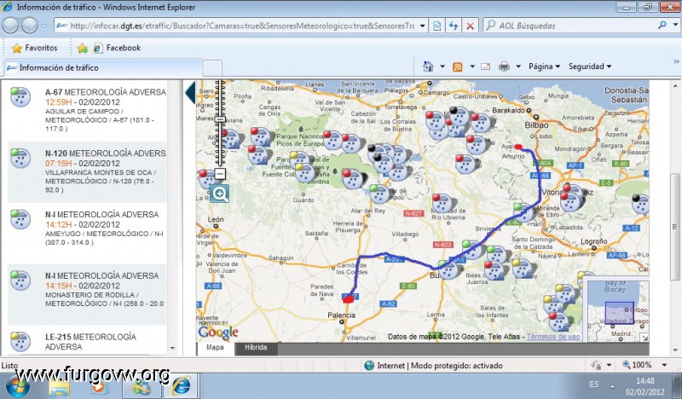
Task: Click the RSS feeds icon
Action: pos(458,66)
